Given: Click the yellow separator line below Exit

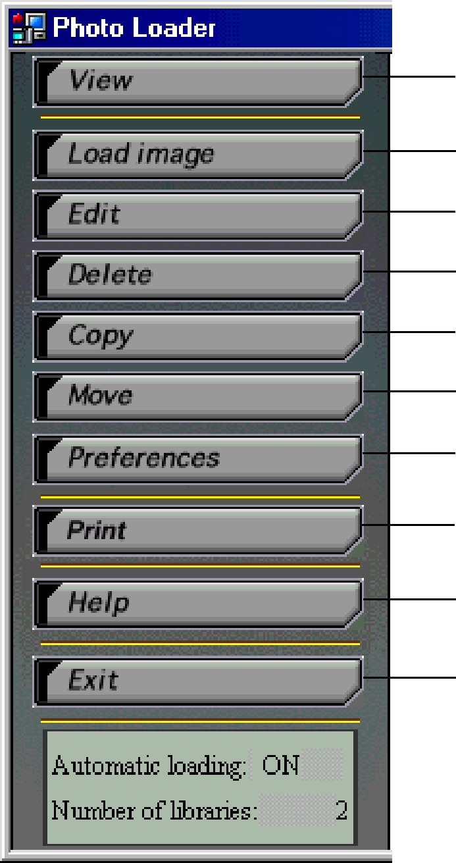Looking at the screenshot, I should click(x=200, y=720).
